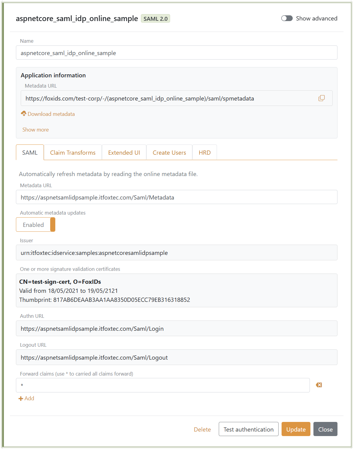Toggle Automatic metadata updates Enabled switch
This screenshot has width=354, height=449.
click(x=35, y=224)
